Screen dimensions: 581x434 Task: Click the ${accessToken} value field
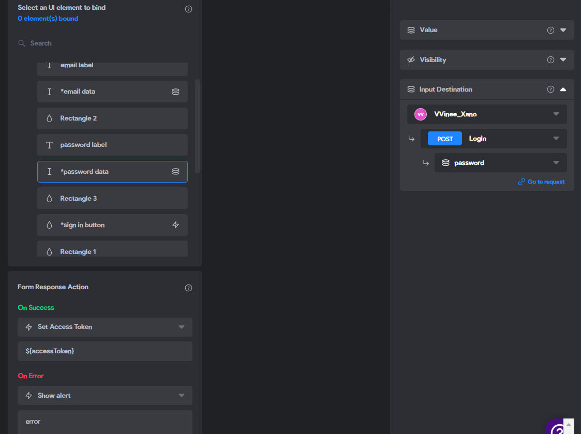105,351
